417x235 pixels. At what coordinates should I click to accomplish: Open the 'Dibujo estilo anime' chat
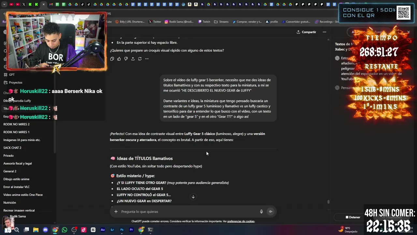click(16, 179)
